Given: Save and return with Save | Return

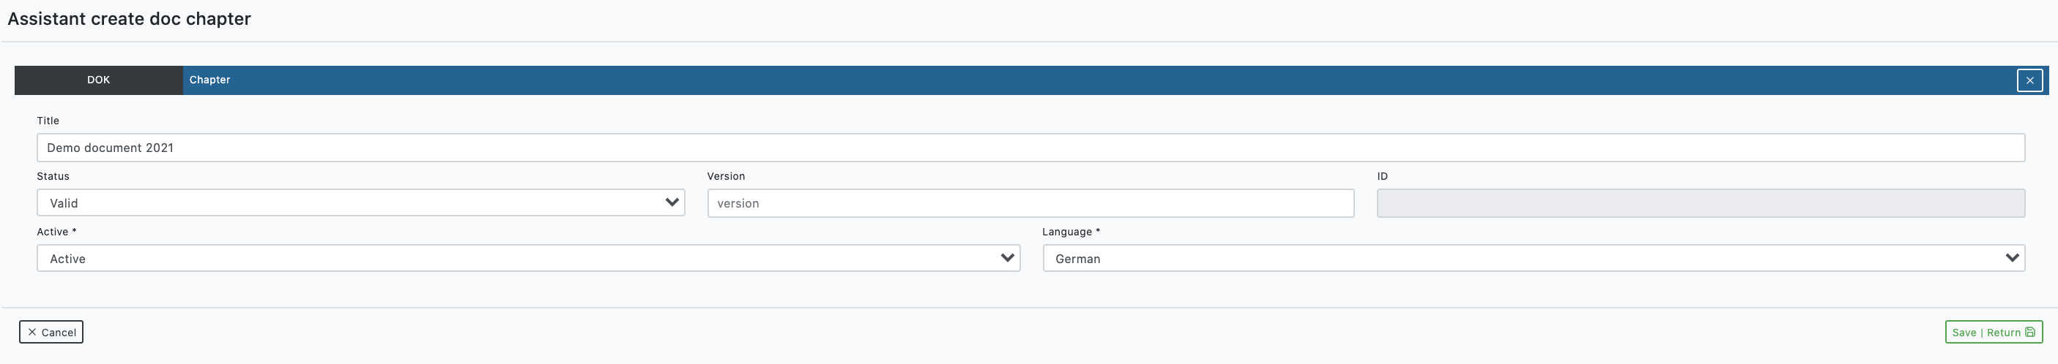Looking at the screenshot, I should (x=1994, y=332).
